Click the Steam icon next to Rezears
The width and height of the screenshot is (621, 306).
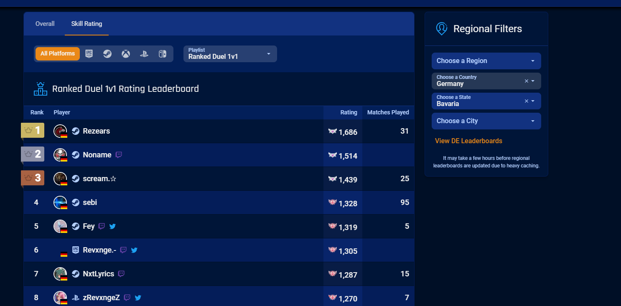(x=75, y=131)
